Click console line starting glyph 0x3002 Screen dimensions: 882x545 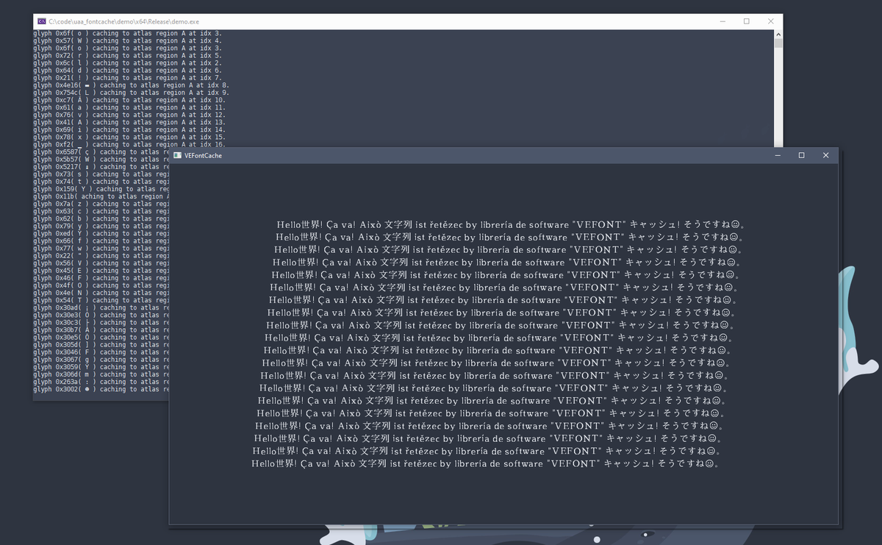101,389
